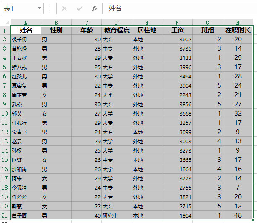Image resolution: width=257 pixels, height=223 pixels.
Task: Click the salary cell 1864
Action: 177,169
